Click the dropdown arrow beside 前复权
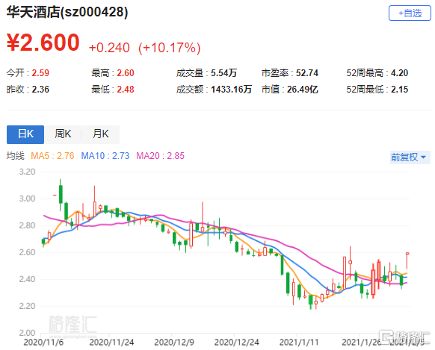Image resolution: width=435 pixels, height=350 pixels. 423,157
